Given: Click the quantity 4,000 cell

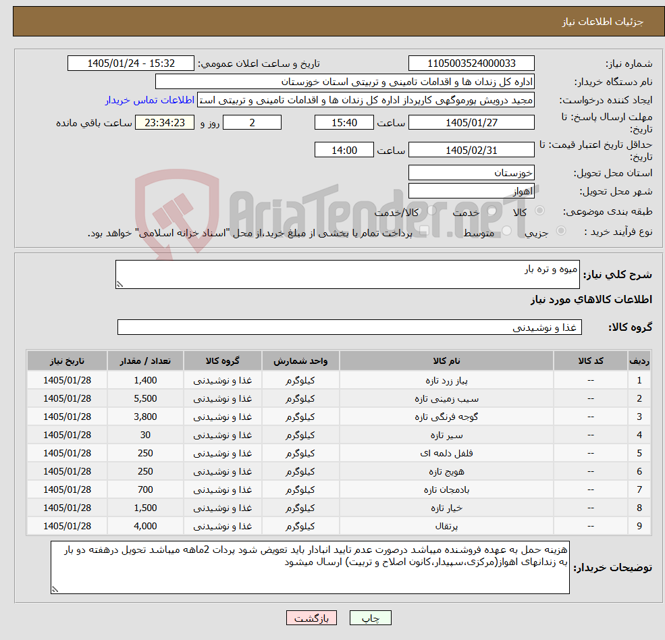Looking at the screenshot, I should 145,527.
